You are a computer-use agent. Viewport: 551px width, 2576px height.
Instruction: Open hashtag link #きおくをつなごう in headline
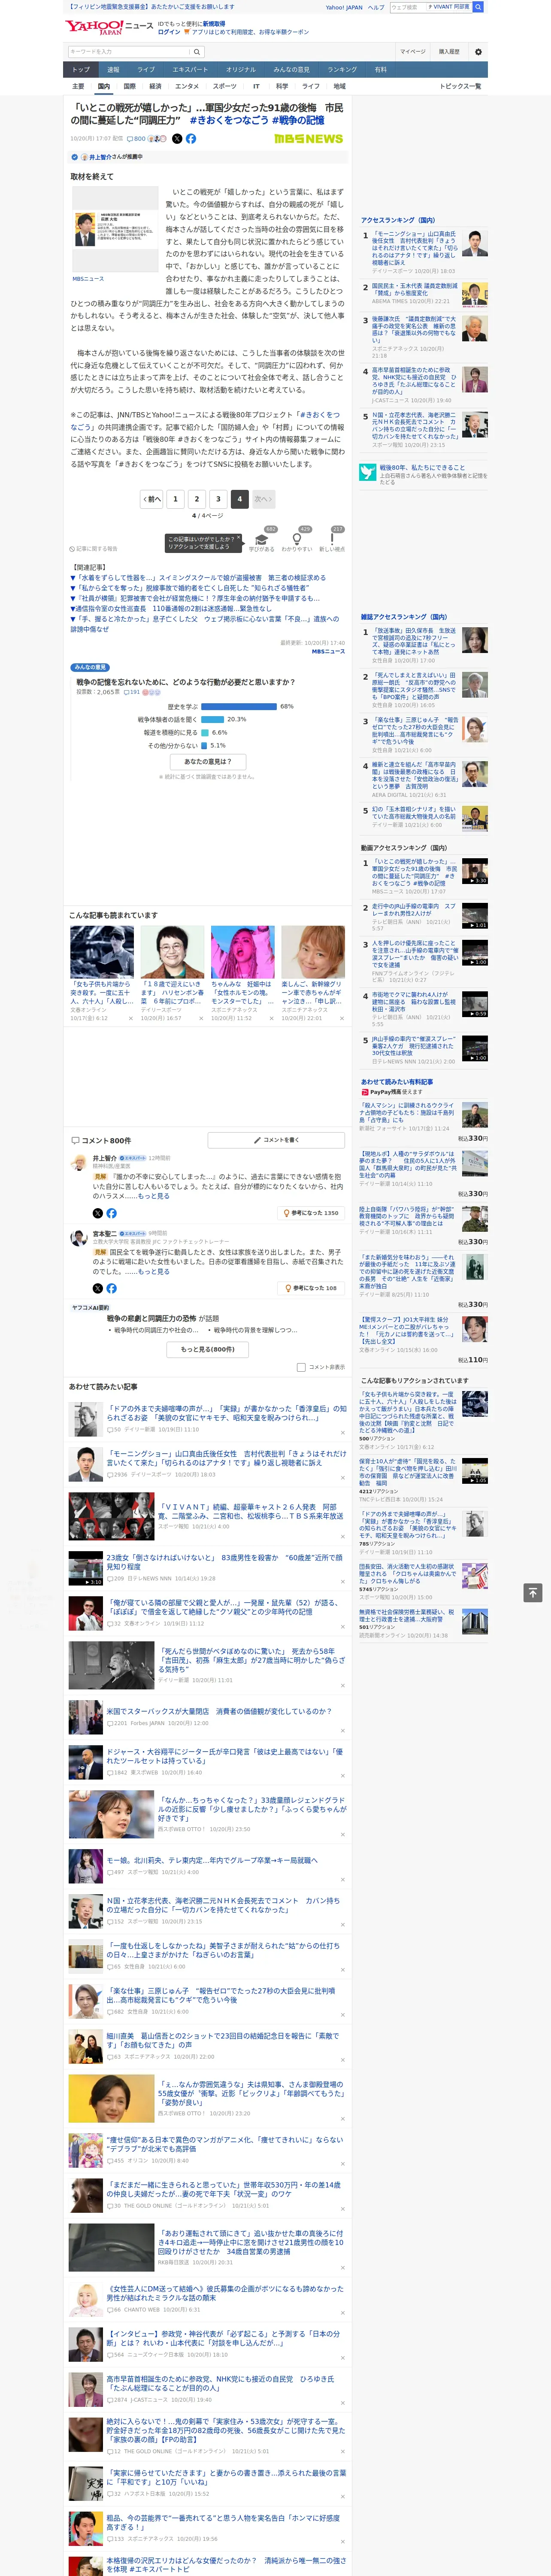pyautogui.click(x=229, y=120)
